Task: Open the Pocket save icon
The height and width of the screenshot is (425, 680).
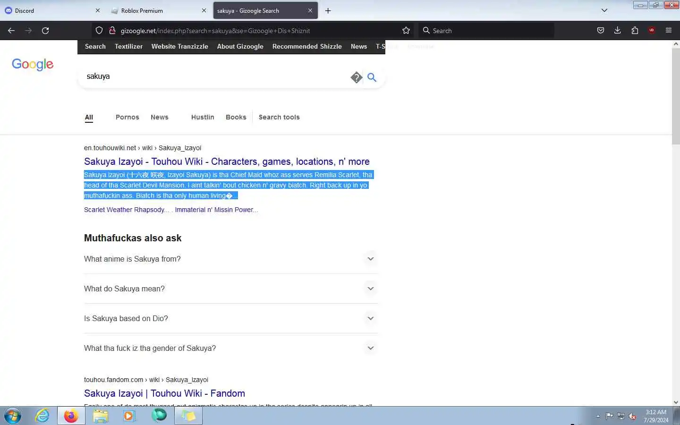Action: 601,31
